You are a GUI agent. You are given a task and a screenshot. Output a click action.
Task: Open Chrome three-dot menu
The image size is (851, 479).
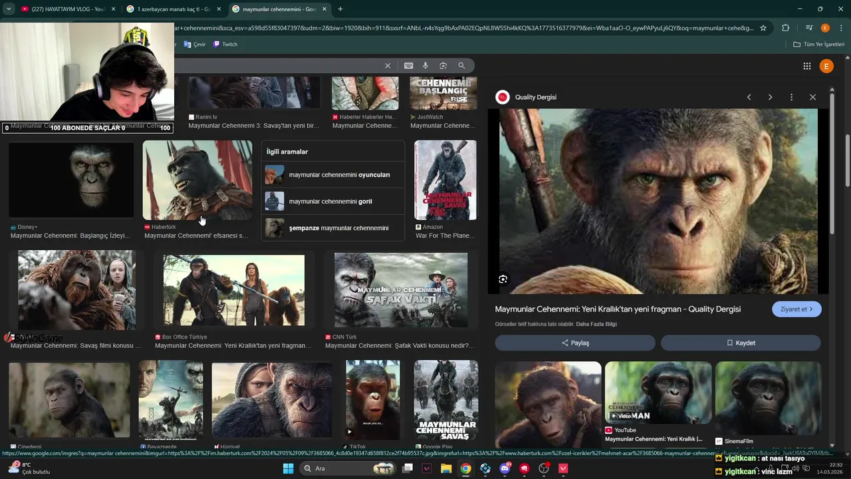tap(840, 28)
